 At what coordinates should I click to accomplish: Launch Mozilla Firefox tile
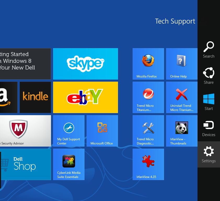[x=148, y=64]
